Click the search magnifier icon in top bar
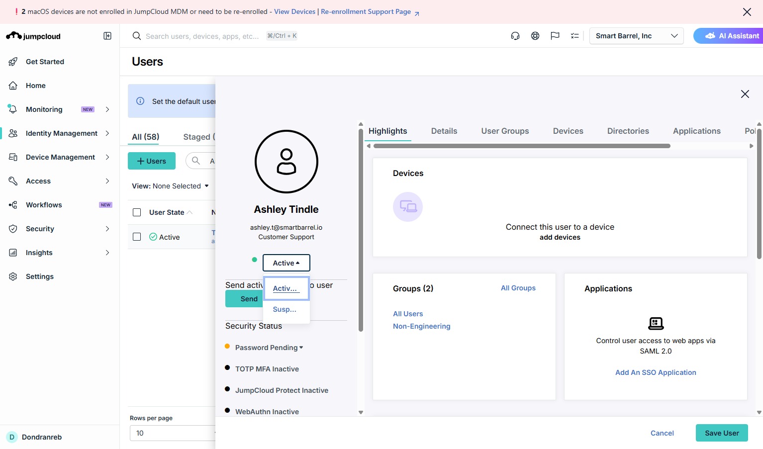Image resolution: width=763 pixels, height=449 pixels. coord(136,36)
